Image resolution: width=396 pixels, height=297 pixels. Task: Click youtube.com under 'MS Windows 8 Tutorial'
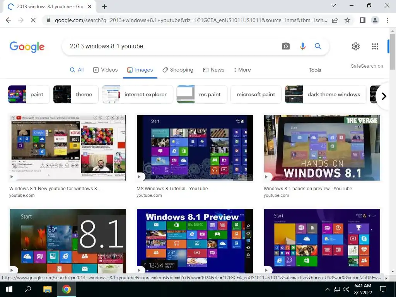click(x=149, y=195)
